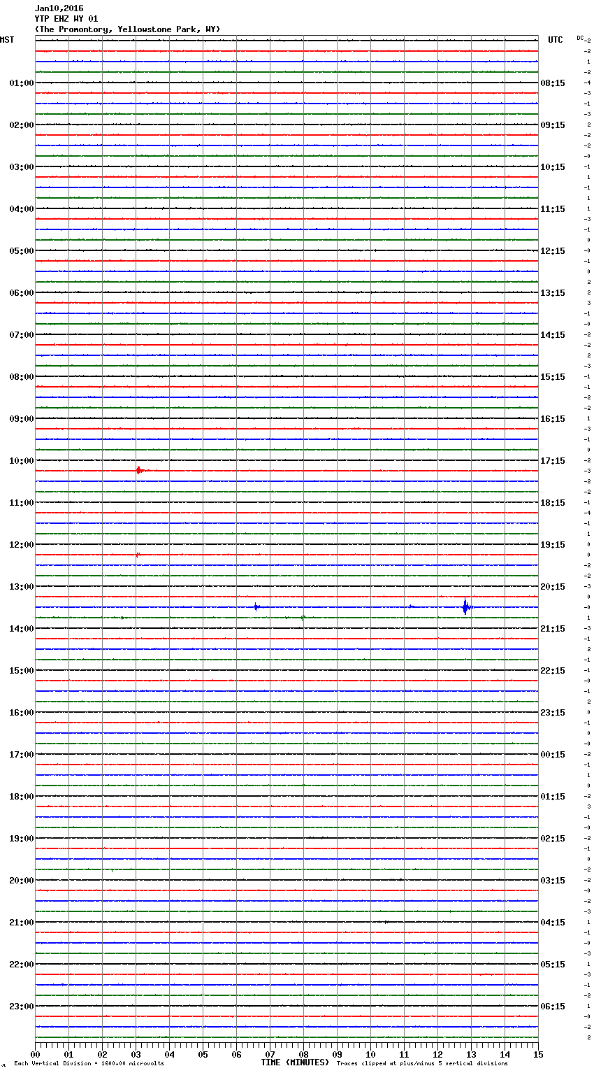Click the 23:00 MST time label
The width and height of the screenshot is (594, 1073).
click(21, 1007)
